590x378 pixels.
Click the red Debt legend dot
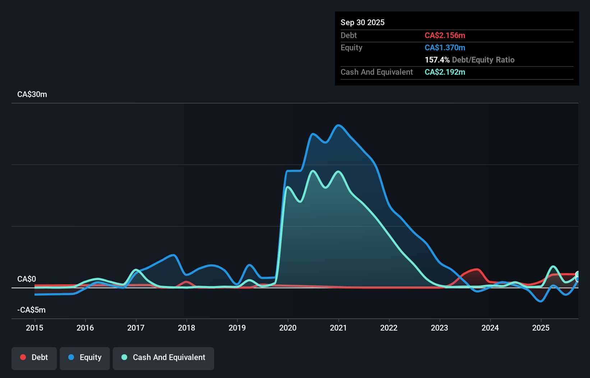point(23,357)
